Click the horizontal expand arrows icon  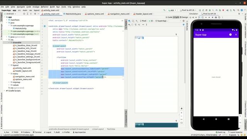click(x=143, y=25)
